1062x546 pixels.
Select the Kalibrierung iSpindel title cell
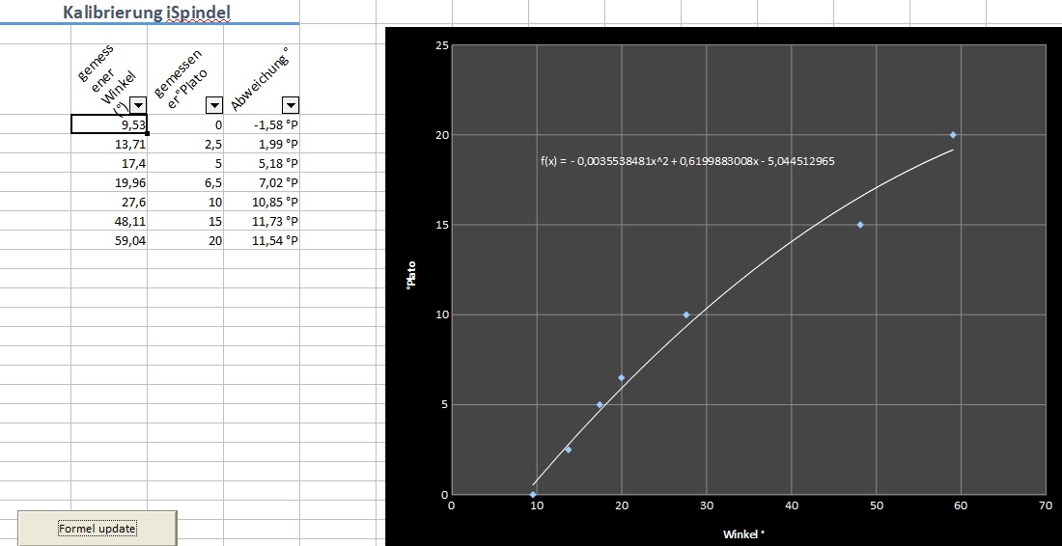(147, 13)
